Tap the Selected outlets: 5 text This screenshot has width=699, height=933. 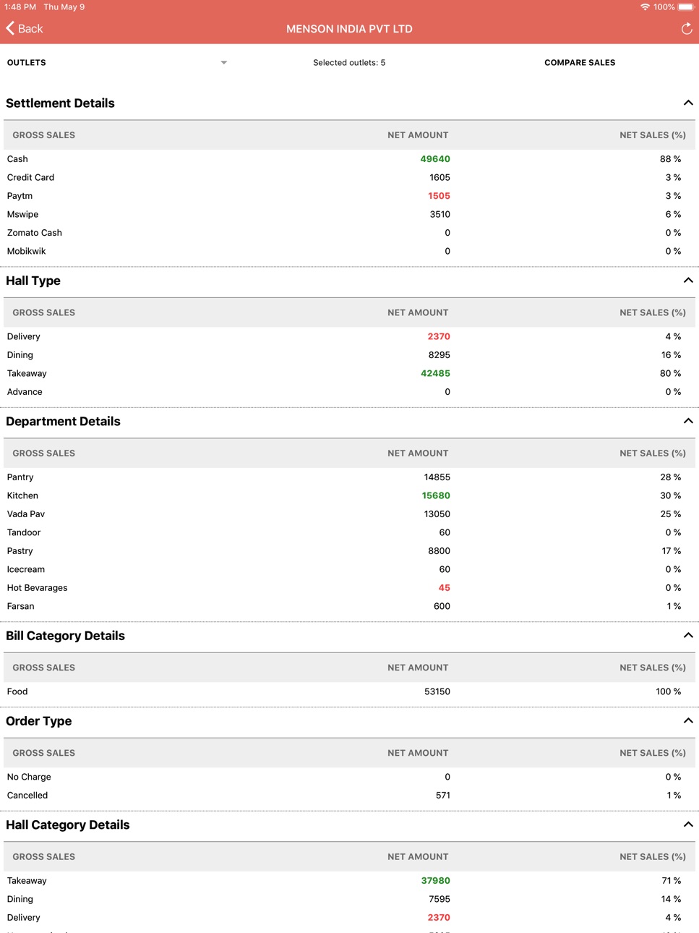coord(349,63)
